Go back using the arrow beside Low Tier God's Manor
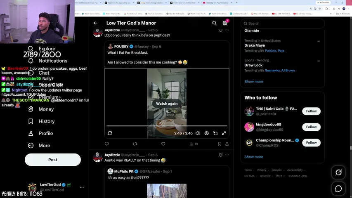The height and width of the screenshot is (198, 352). coord(95,23)
